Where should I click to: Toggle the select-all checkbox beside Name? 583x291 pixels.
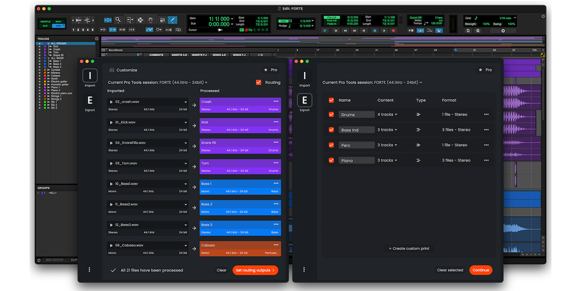click(331, 100)
